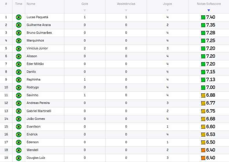This screenshot has height=162, width=229.
Task: Toggle the blue Notas Sofascore sort arrow
Action: tap(209, 10)
